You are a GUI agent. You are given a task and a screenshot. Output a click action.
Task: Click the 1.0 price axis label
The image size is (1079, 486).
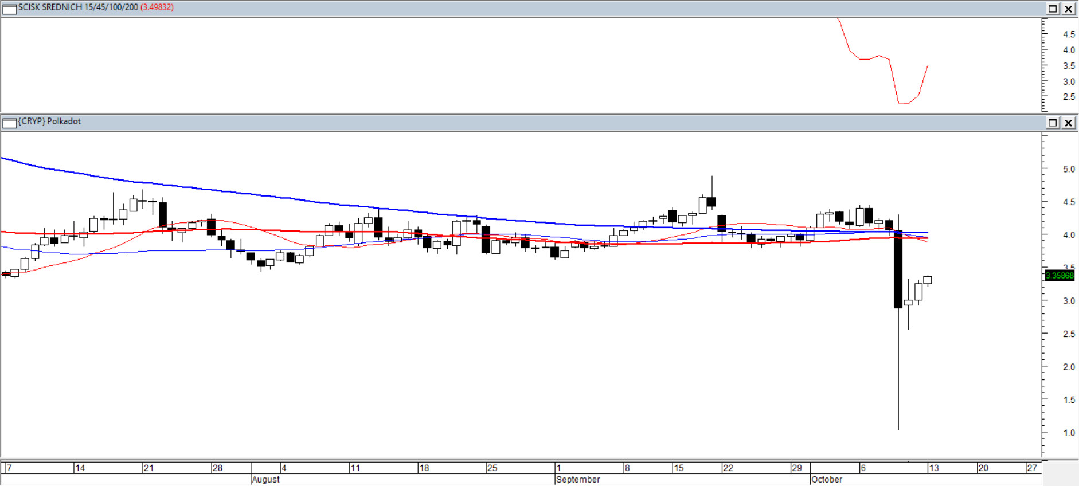tap(1069, 433)
